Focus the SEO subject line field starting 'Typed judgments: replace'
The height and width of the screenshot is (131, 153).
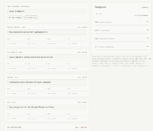(x=47, y=57)
